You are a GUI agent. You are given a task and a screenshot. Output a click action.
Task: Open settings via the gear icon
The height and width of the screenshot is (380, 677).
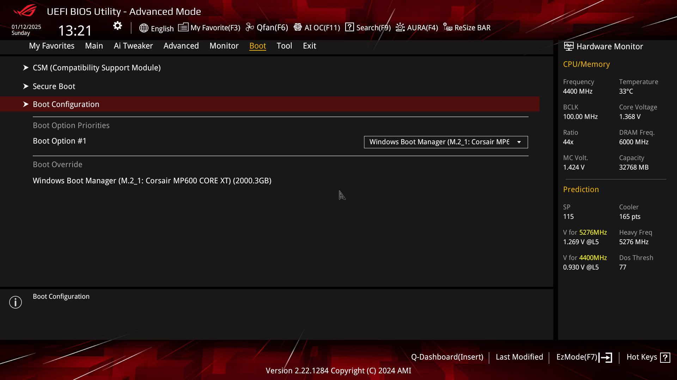point(117,26)
